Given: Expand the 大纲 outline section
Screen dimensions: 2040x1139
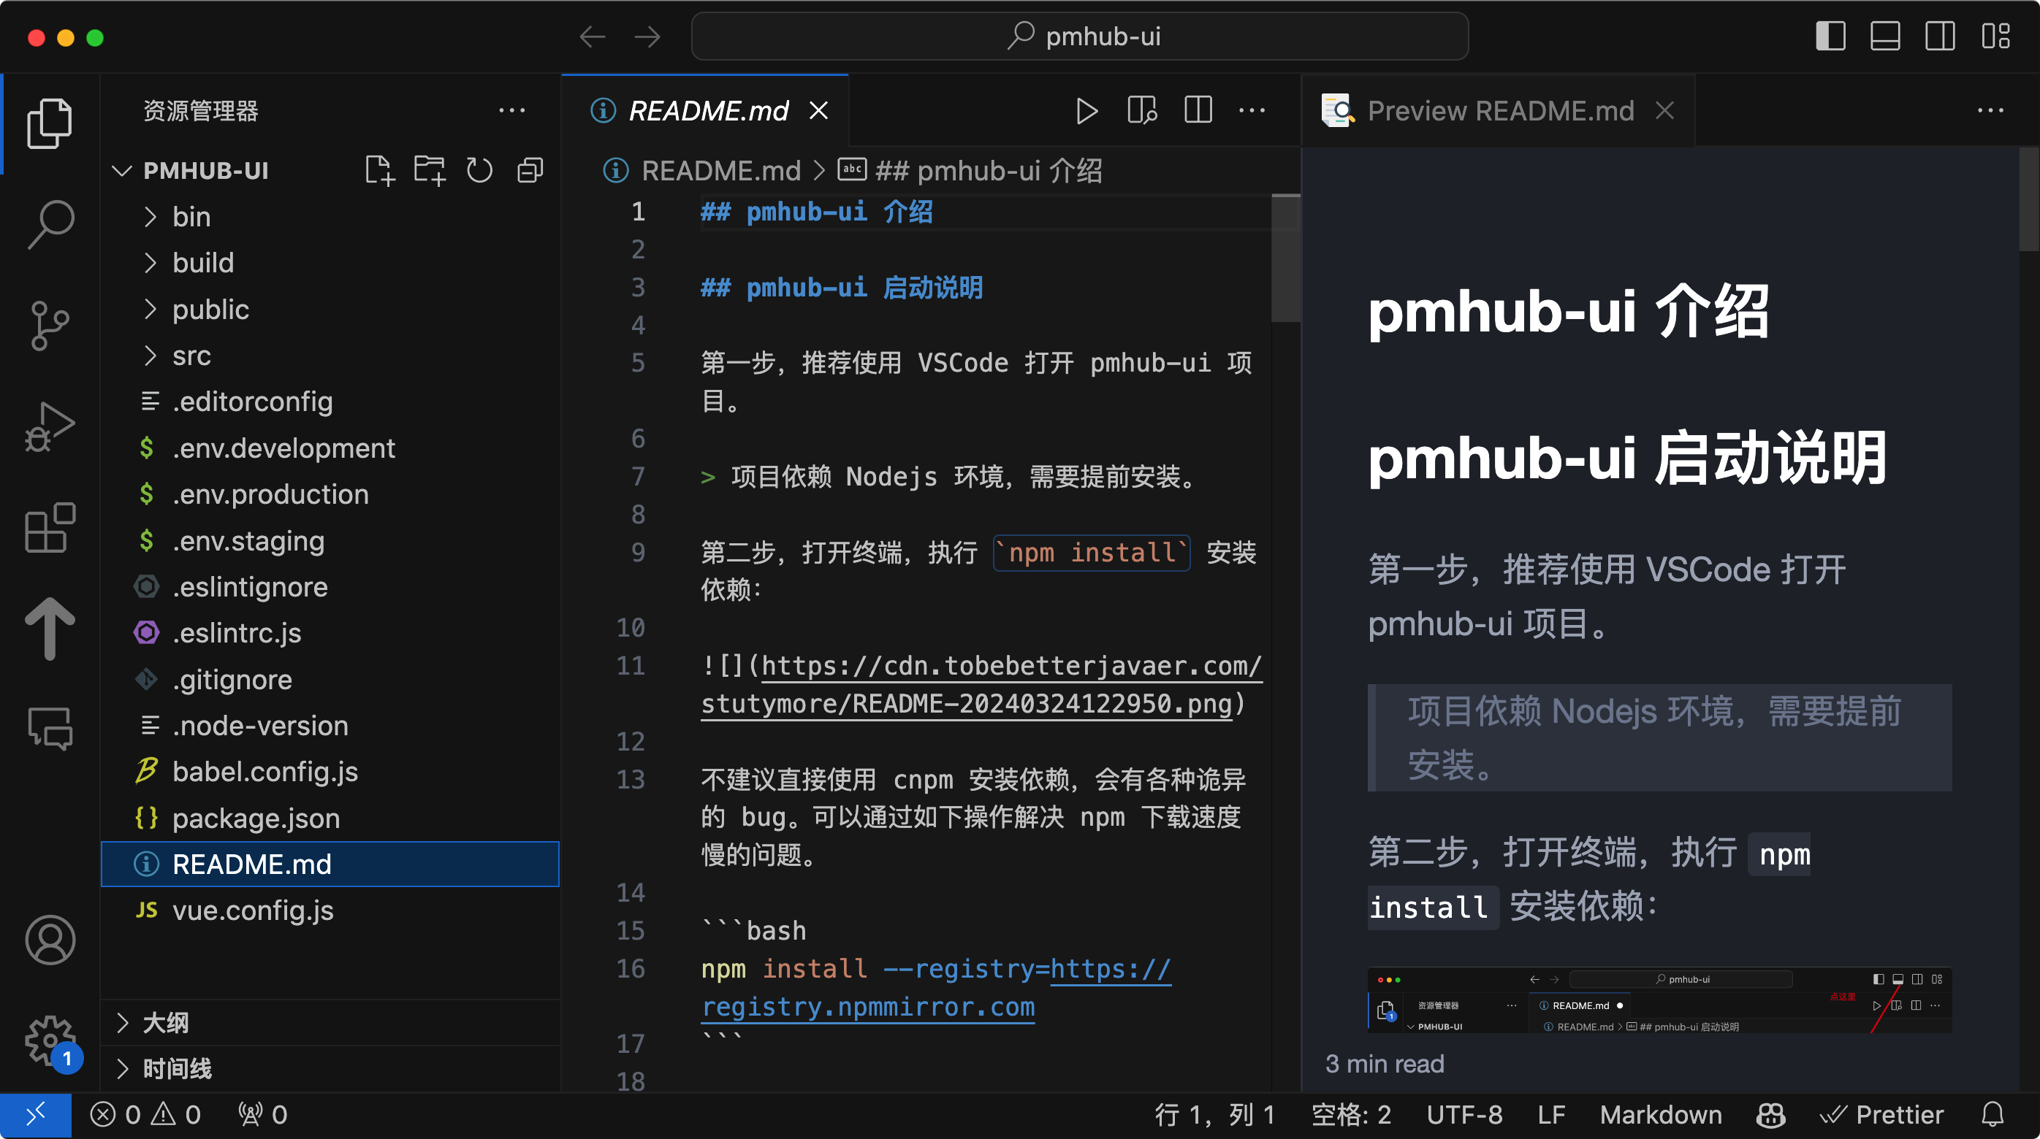Looking at the screenshot, I should pos(330,1023).
